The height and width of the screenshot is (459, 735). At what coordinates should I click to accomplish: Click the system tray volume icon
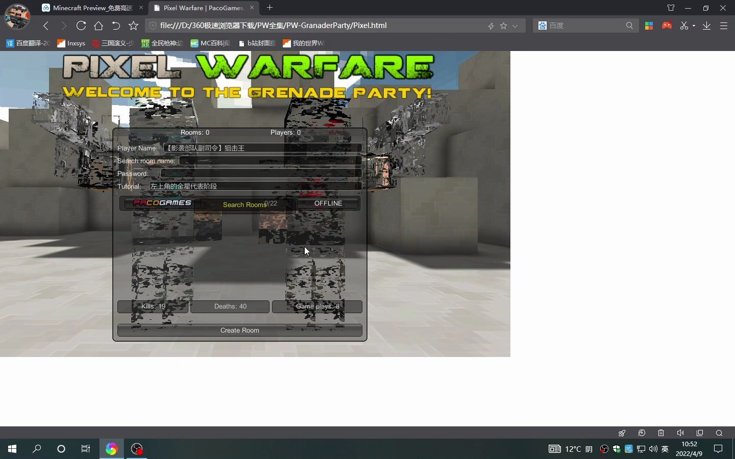[x=653, y=449]
